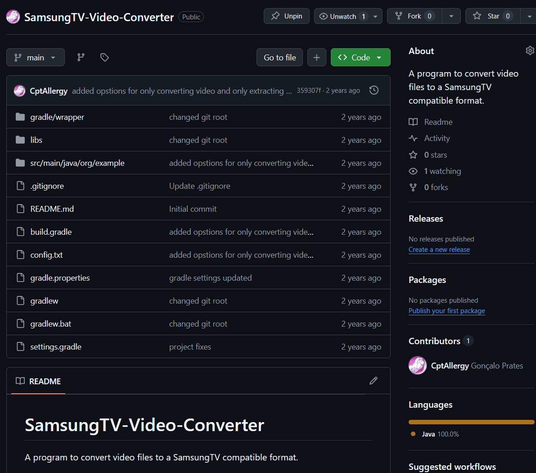
Task: Click the book icon beside Readme
Action: [x=413, y=122]
